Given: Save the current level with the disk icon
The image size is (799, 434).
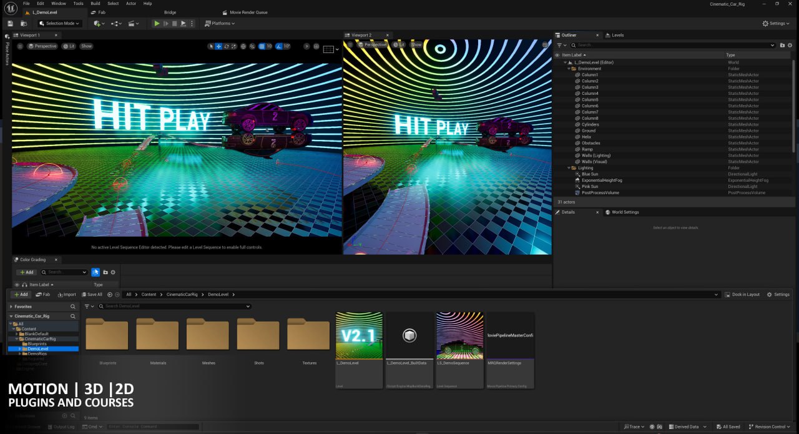Looking at the screenshot, I should pos(10,23).
